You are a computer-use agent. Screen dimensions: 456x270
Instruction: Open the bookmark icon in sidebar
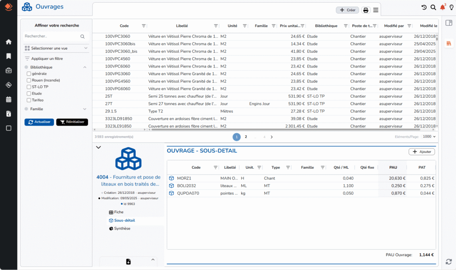pos(8,56)
